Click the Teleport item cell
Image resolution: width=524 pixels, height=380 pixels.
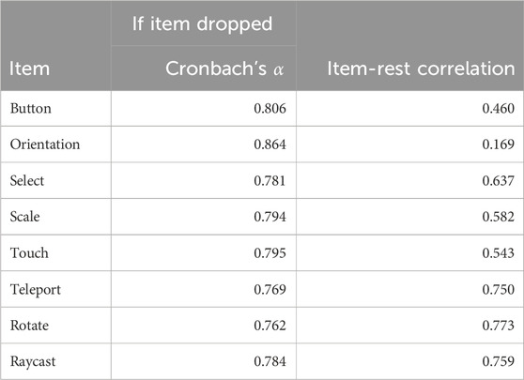pos(36,290)
